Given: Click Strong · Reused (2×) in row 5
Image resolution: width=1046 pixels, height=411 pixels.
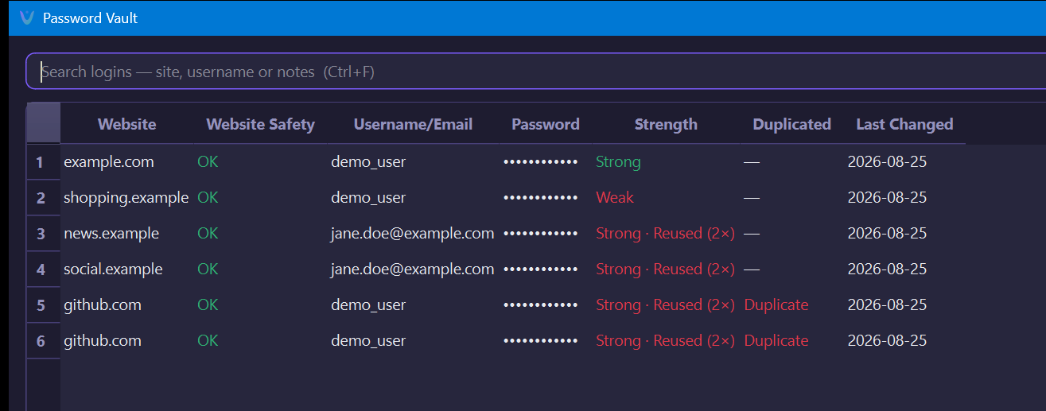Looking at the screenshot, I should 666,305.
